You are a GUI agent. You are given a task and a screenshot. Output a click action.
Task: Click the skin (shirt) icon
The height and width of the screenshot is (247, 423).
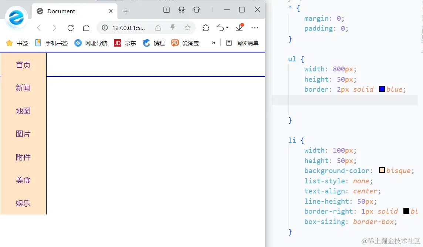pyautogui.click(x=197, y=10)
